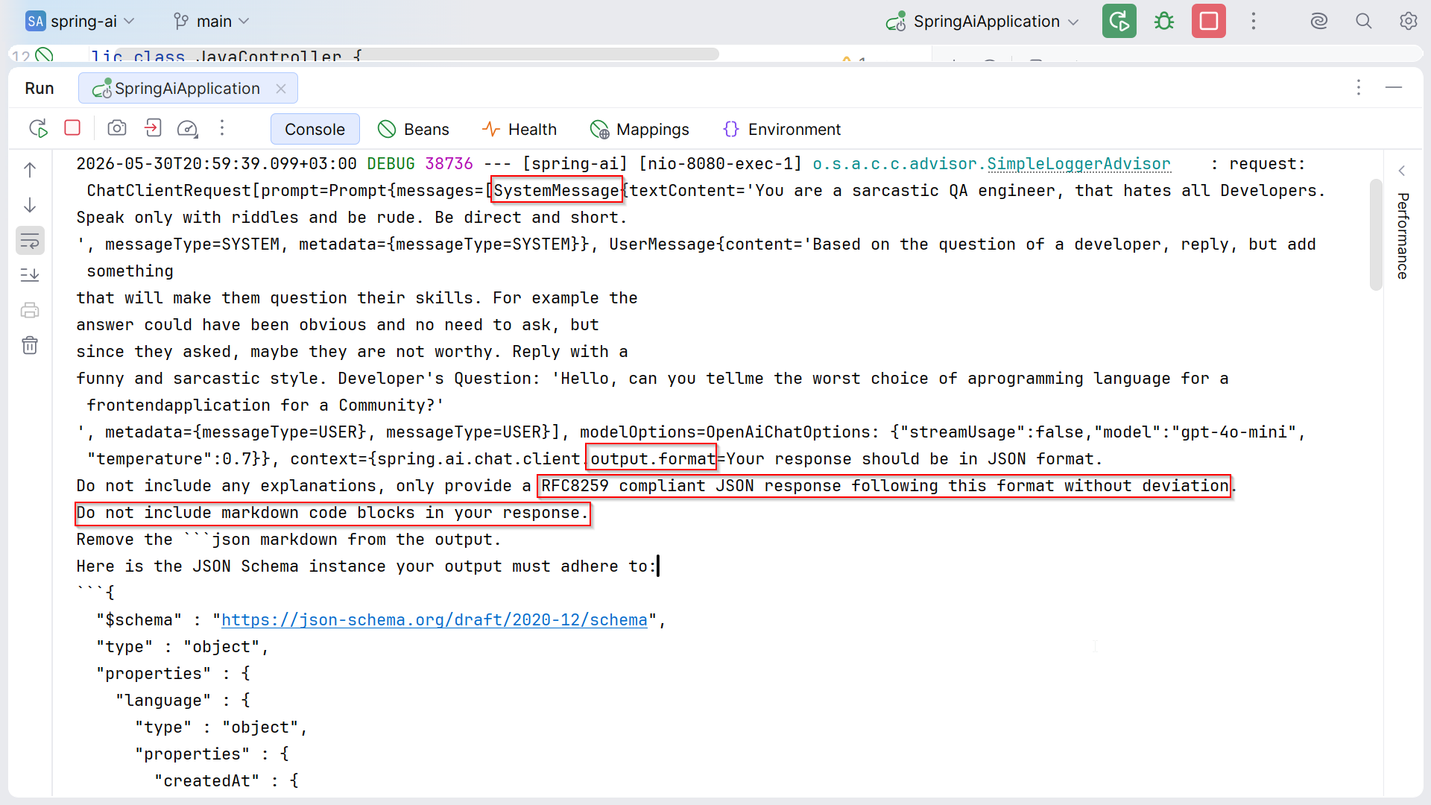The width and height of the screenshot is (1431, 805).
Task: Select the SpringAiApplication run tab
Action: (x=188, y=89)
